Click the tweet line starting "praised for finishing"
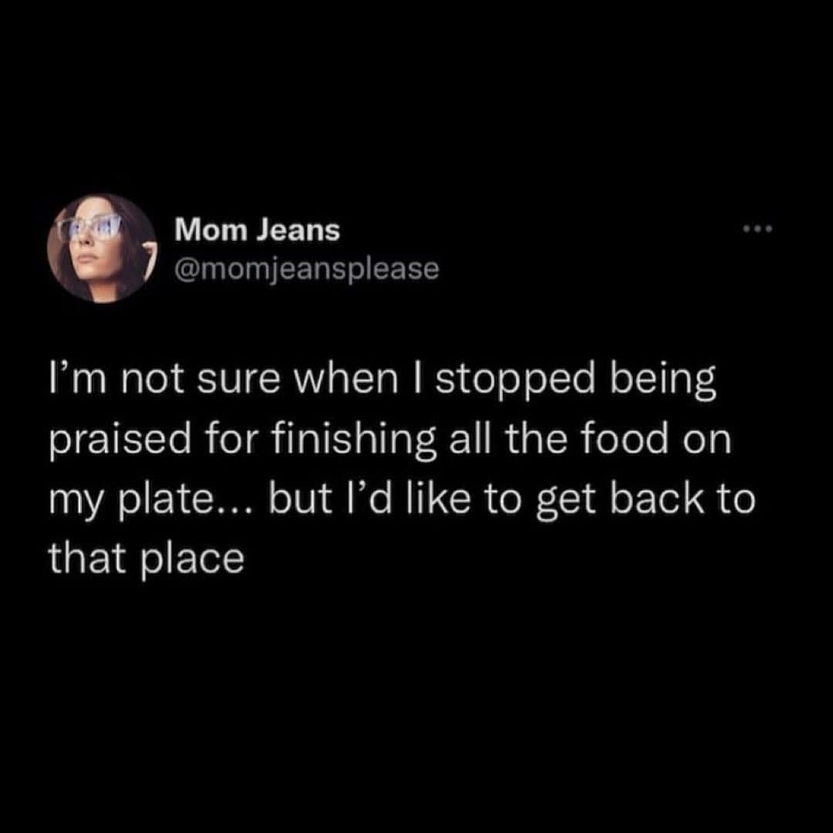833x833 pixels. point(390,440)
